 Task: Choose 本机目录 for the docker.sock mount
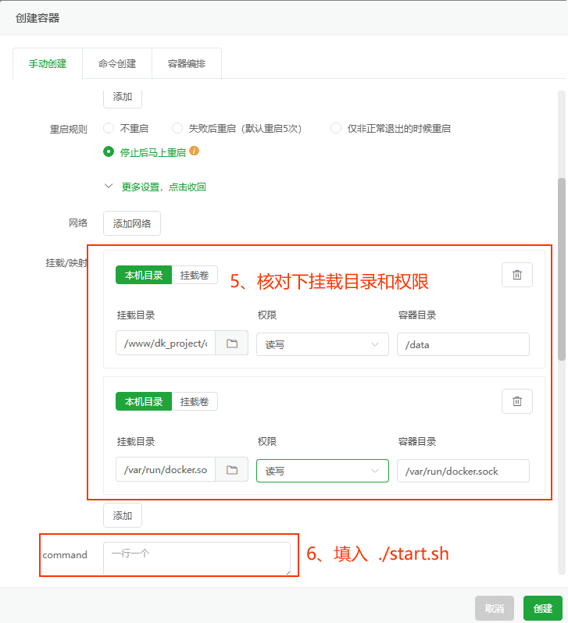144,401
